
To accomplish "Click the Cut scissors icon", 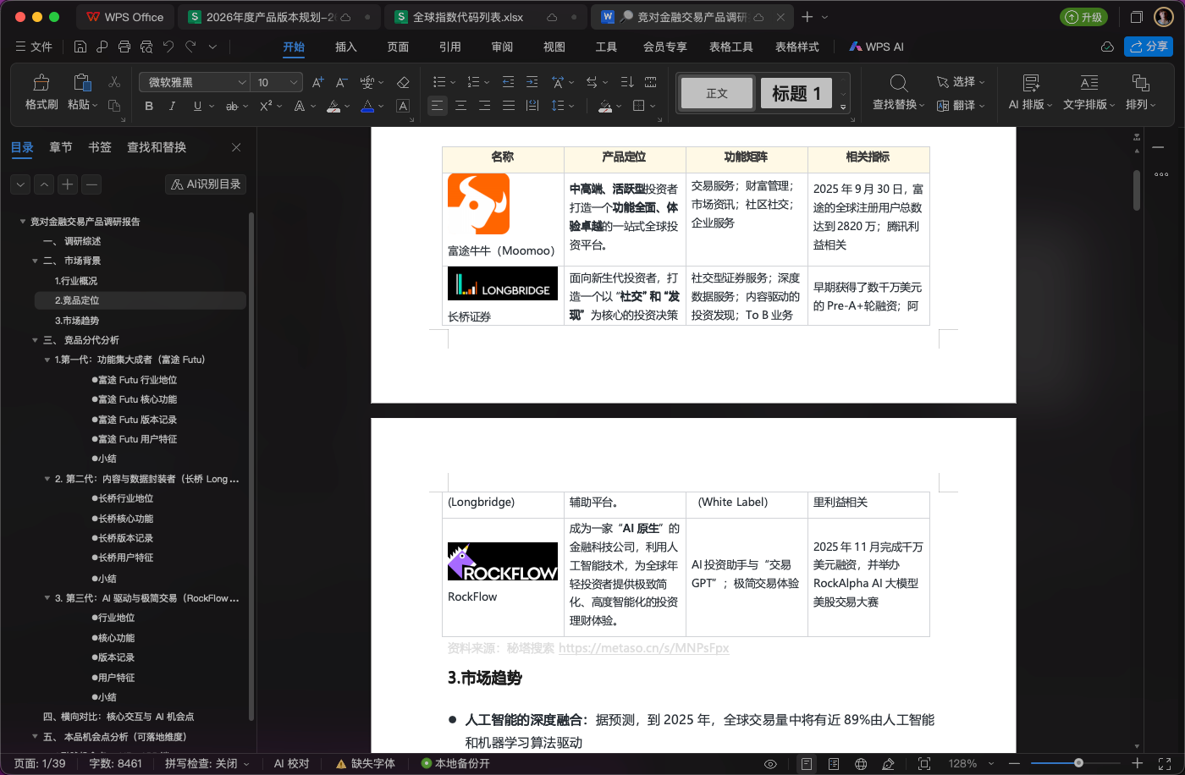I will (x=114, y=82).
